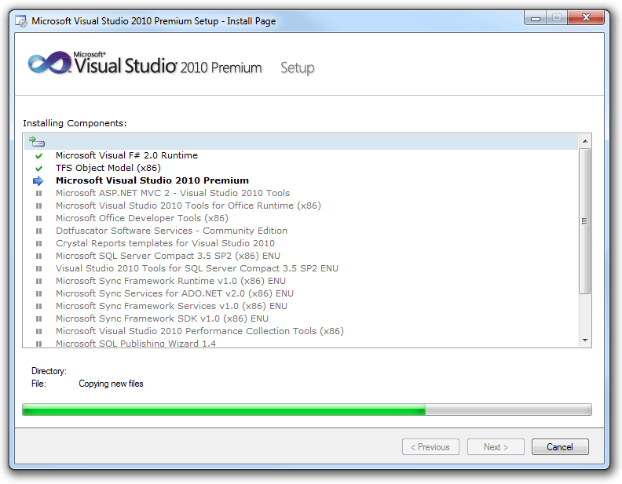Click the setup icon in the window title bar

(20, 21)
